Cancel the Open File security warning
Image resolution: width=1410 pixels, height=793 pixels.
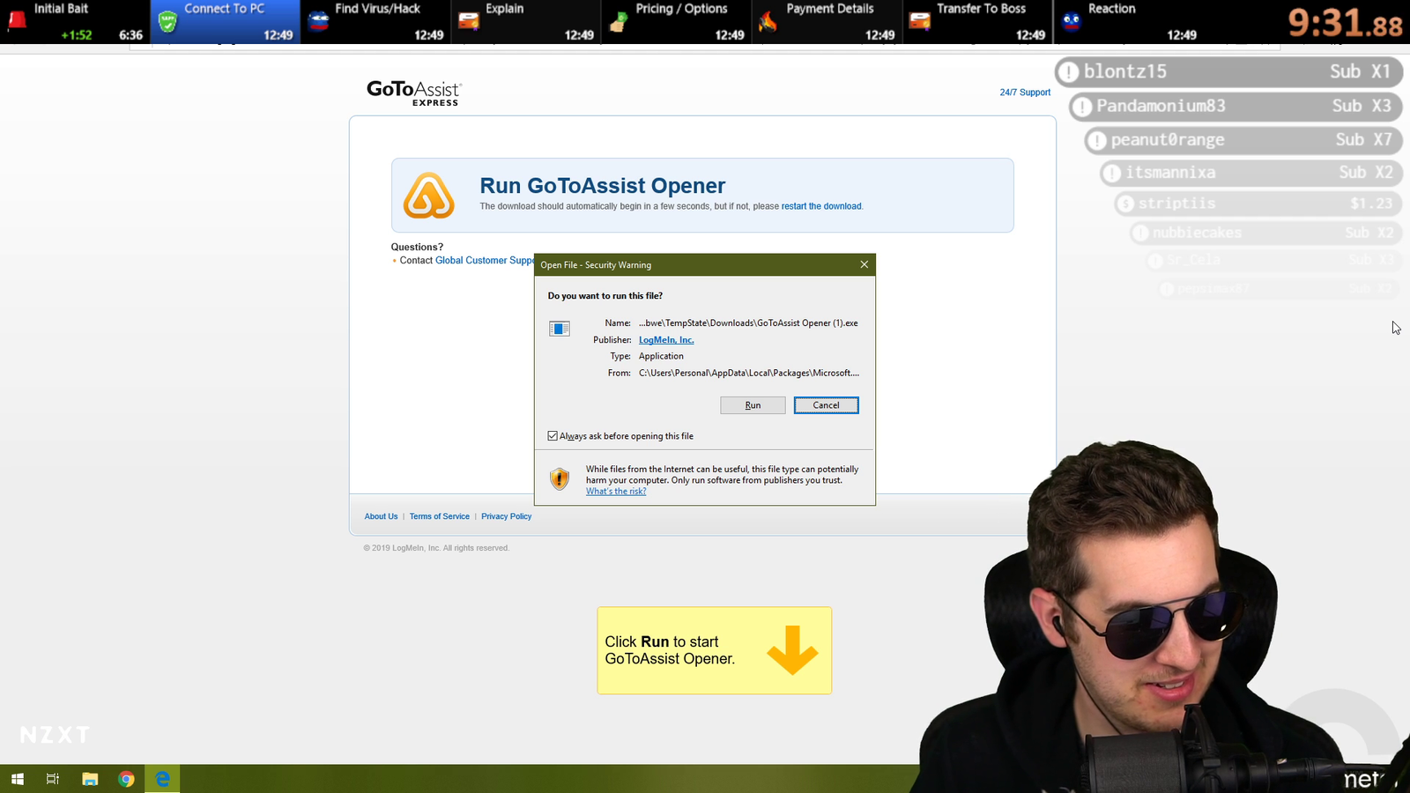pos(826,405)
